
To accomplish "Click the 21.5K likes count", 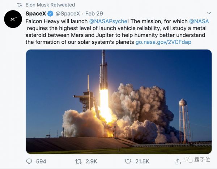I will click(143, 161).
